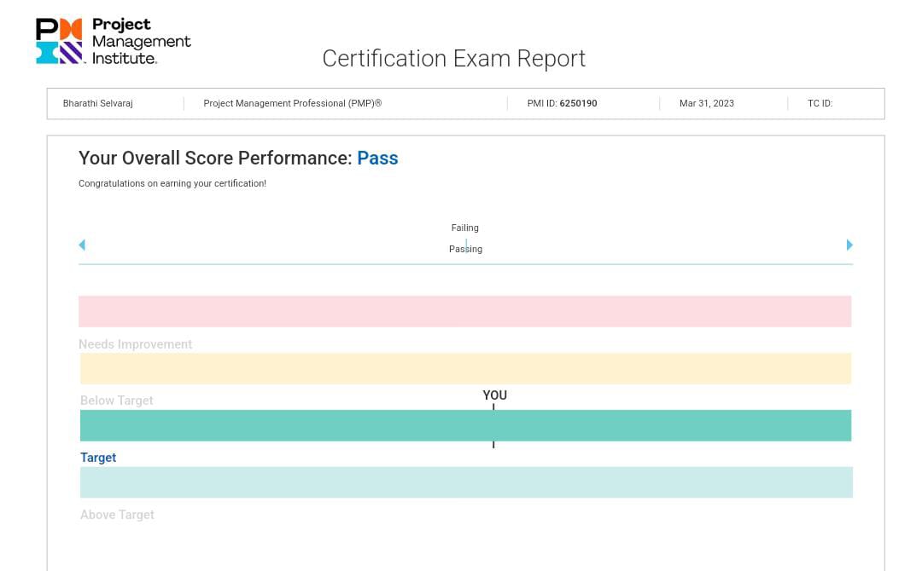Click the congratulations message text
Viewport: 922px width, 571px height.
point(172,183)
